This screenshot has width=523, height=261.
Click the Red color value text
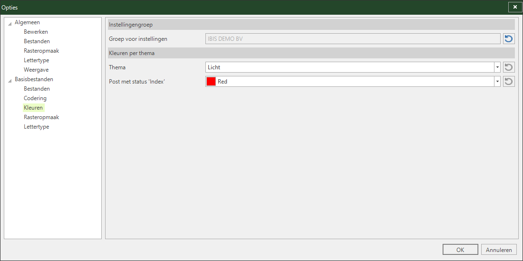[223, 81]
